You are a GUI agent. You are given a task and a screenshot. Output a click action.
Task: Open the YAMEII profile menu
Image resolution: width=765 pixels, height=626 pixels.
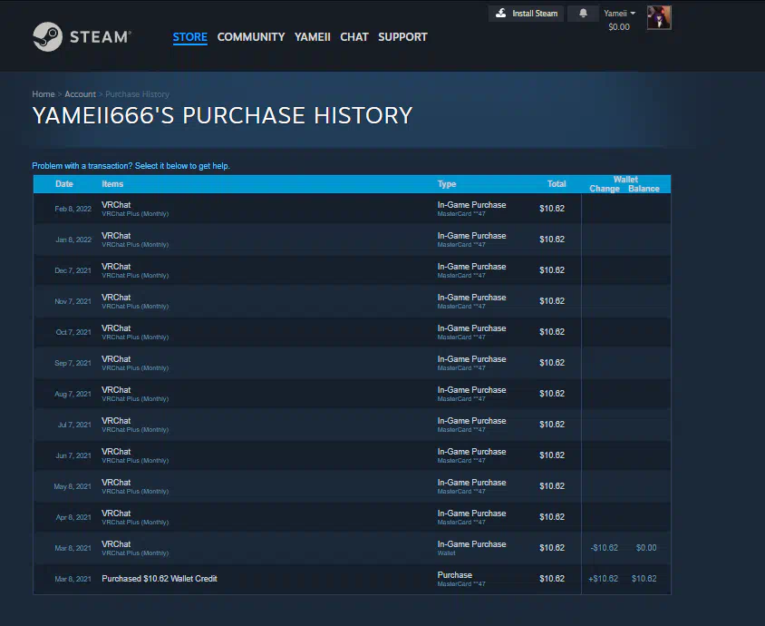(x=312, y=37)
